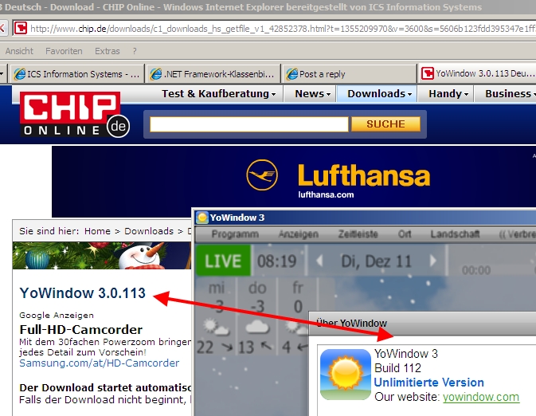Click the YoWindow title bar icon
This screenshot has width=536, height=416.
[x=202, y=218]
